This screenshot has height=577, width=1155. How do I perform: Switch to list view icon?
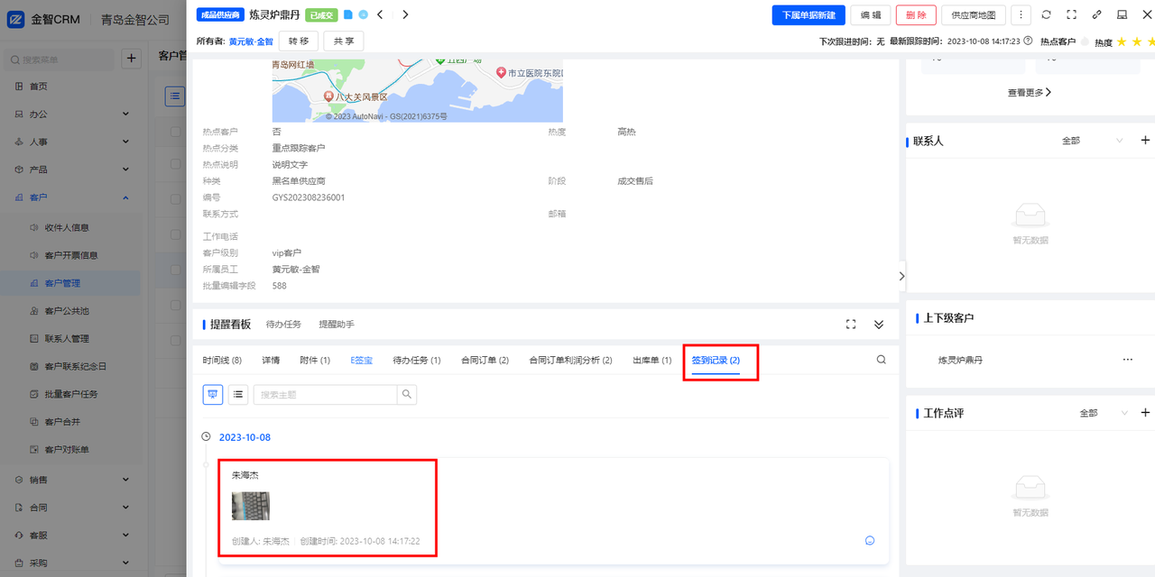click(x=238, y=394)
